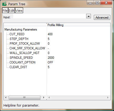
Task: Click the Param Tree window icon
Action: click(x=4, y=4)
